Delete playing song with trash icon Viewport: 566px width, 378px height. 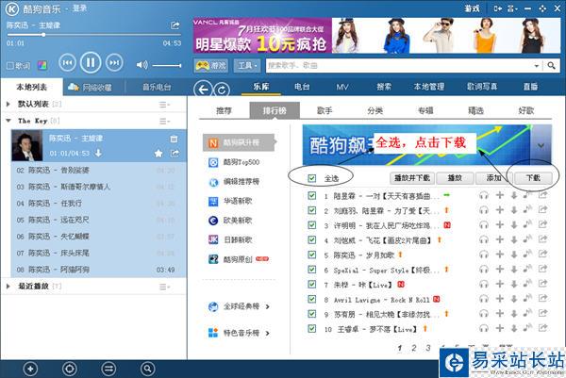pyautogui.click(x=174, y=139)
